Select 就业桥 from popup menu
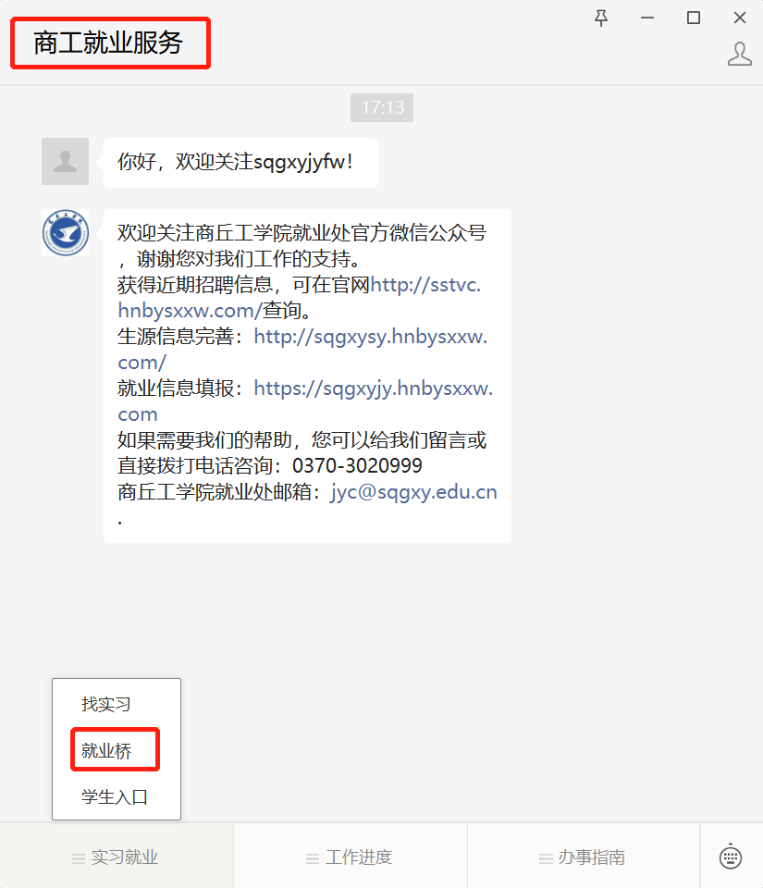Viewport: 763px width, 888px height. click(x=105, y=750)
